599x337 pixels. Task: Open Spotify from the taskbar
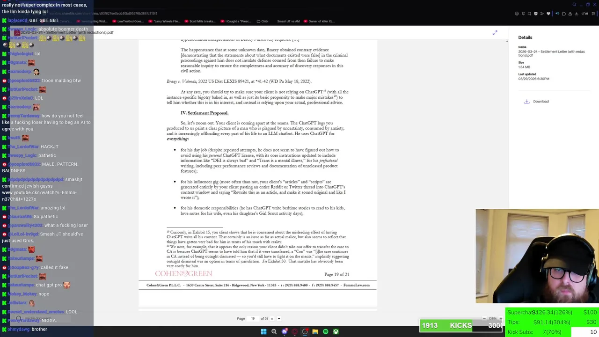[x=325, y=331]
